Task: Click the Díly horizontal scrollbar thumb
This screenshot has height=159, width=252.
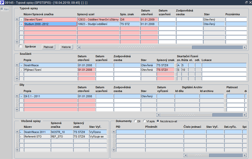Action: 186,115
